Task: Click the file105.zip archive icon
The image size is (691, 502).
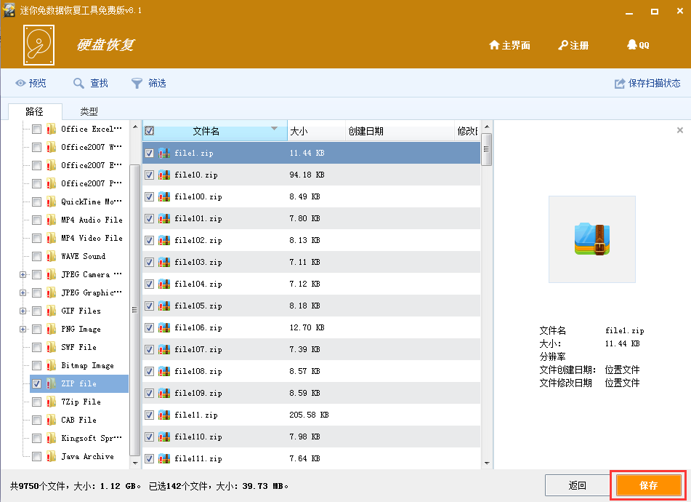Action: coord(164,306)
